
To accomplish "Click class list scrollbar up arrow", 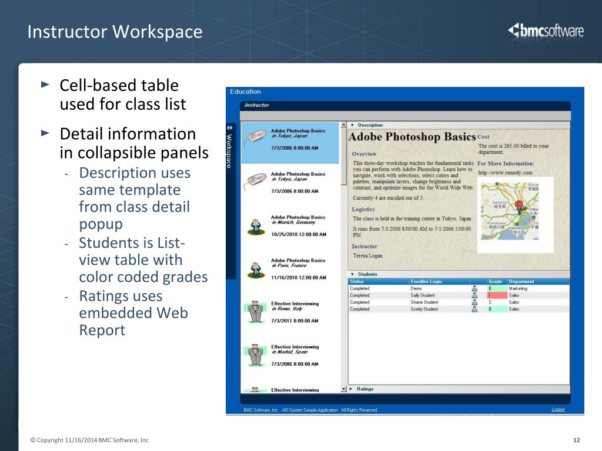I will pos(343,125).
